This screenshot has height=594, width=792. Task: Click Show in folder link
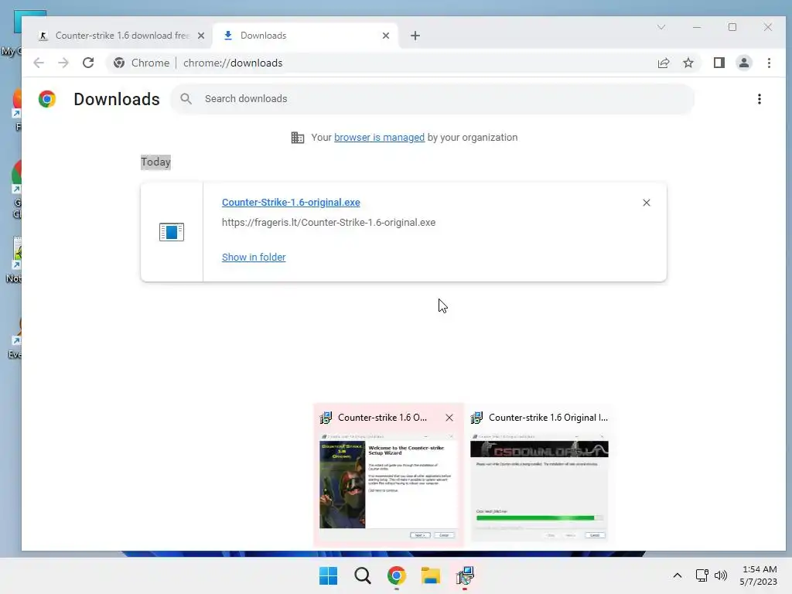click(254, 257)
